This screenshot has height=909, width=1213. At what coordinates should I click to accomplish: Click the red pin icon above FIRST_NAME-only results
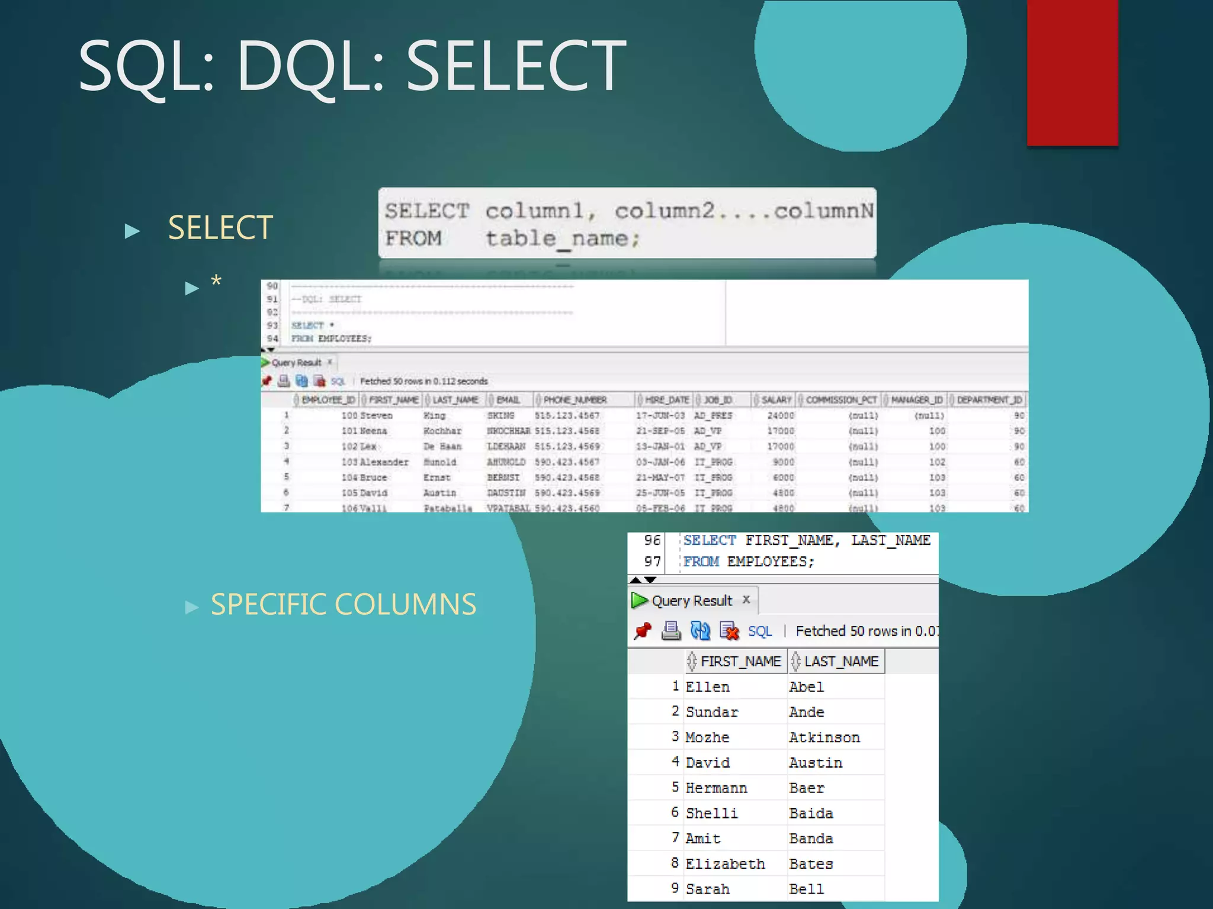click(x=643, y=631)
